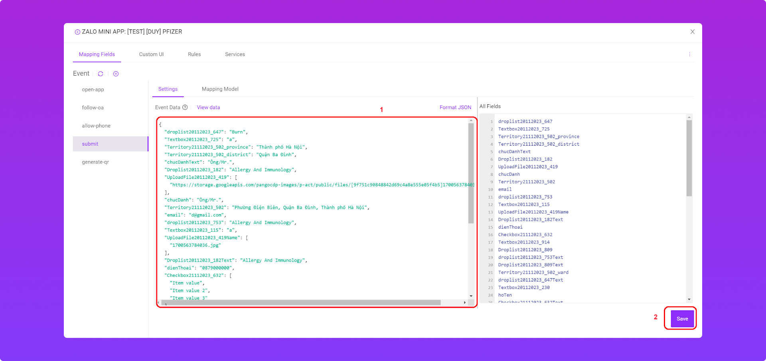Choose the allow-phone event

pos(96,126)
